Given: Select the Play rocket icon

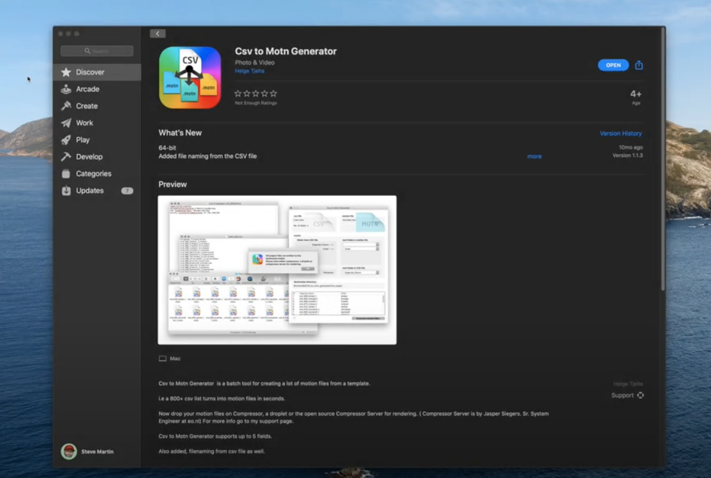Looking at the screenshot, I should coord(66,140).
